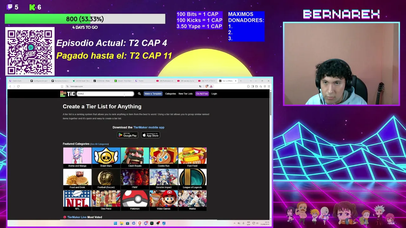Open the Clash Royale category
This screenshot has width=406, height=228.
click(135, 157)
